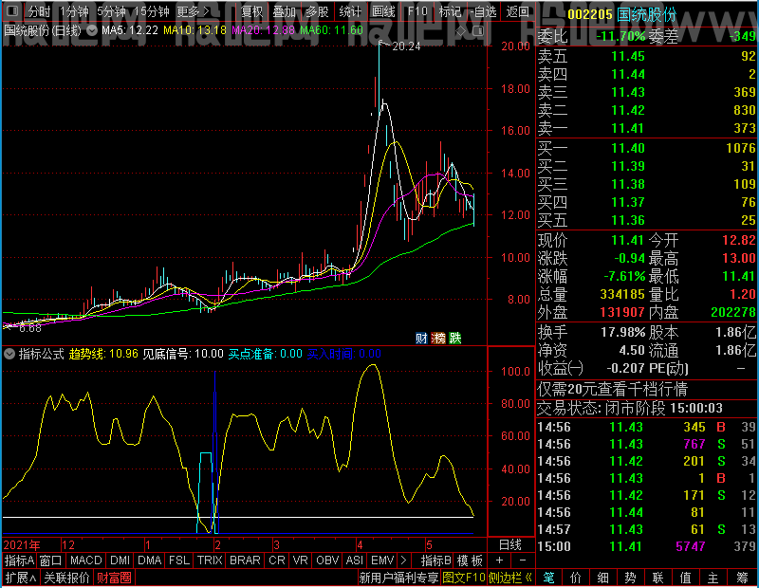Click the 返回 back button
Image resolution: width=759 pixels, height=588 pixels.
[x=517, y=11]
